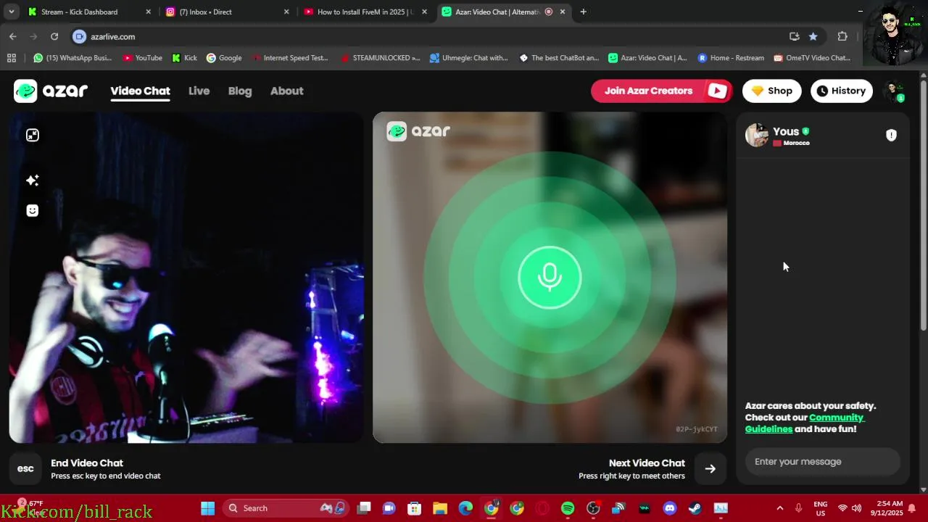Viewport: 928px width, 522px height.
Task: Open the History button
Action: 841,91
